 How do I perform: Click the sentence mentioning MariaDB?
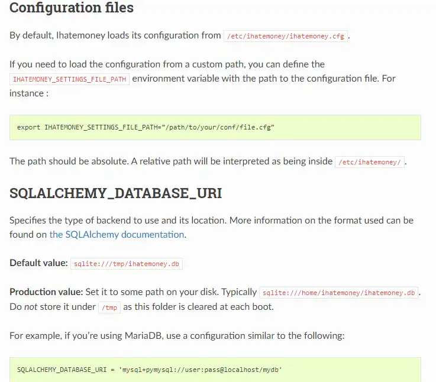tap(177, 336)
